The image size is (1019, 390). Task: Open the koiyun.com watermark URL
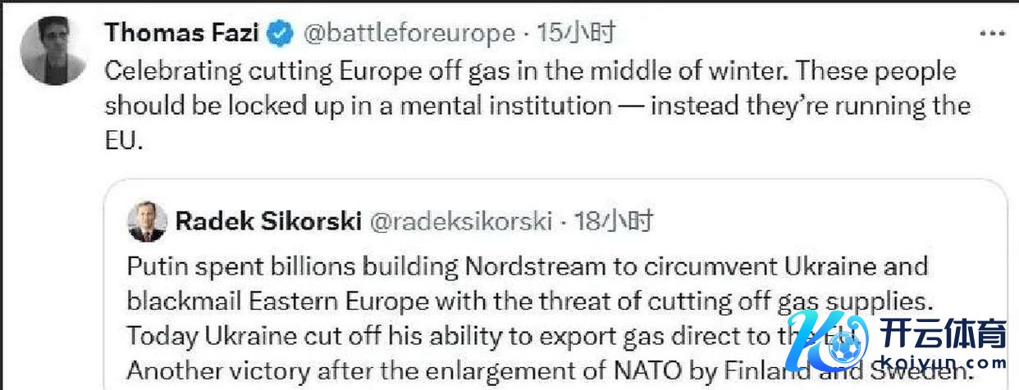pyautogui.click(x=944, y=365)
